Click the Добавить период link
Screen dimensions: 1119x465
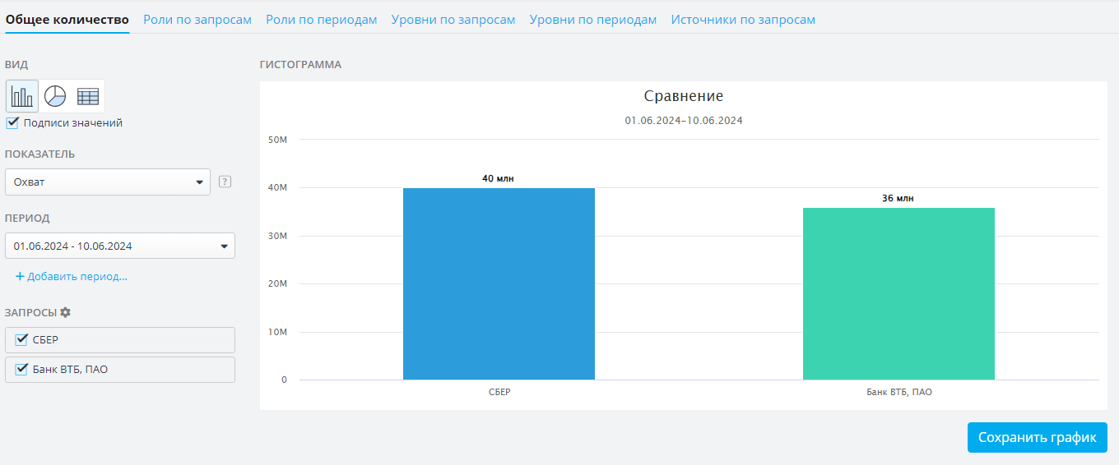(72, 277)
